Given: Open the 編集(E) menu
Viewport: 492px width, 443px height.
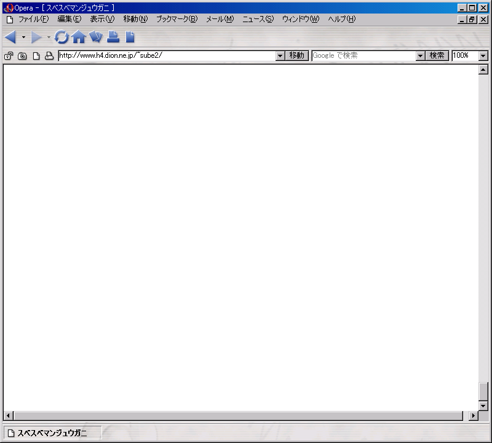Looking at the screenshot, I should pos(69,19).
